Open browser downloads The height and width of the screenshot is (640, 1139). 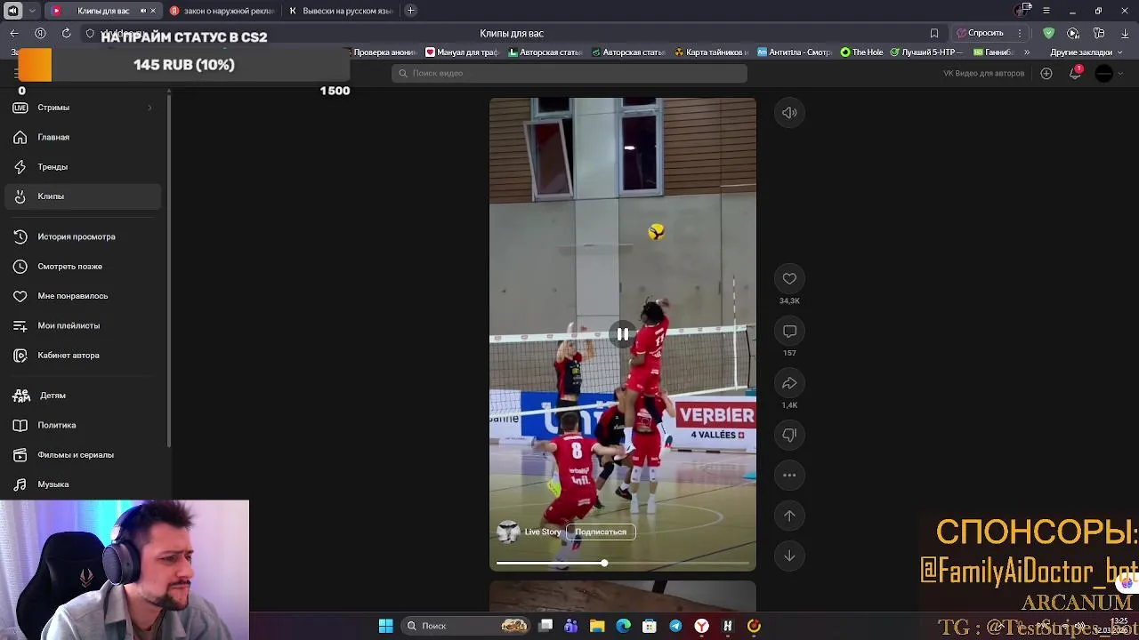(1125, 33)
